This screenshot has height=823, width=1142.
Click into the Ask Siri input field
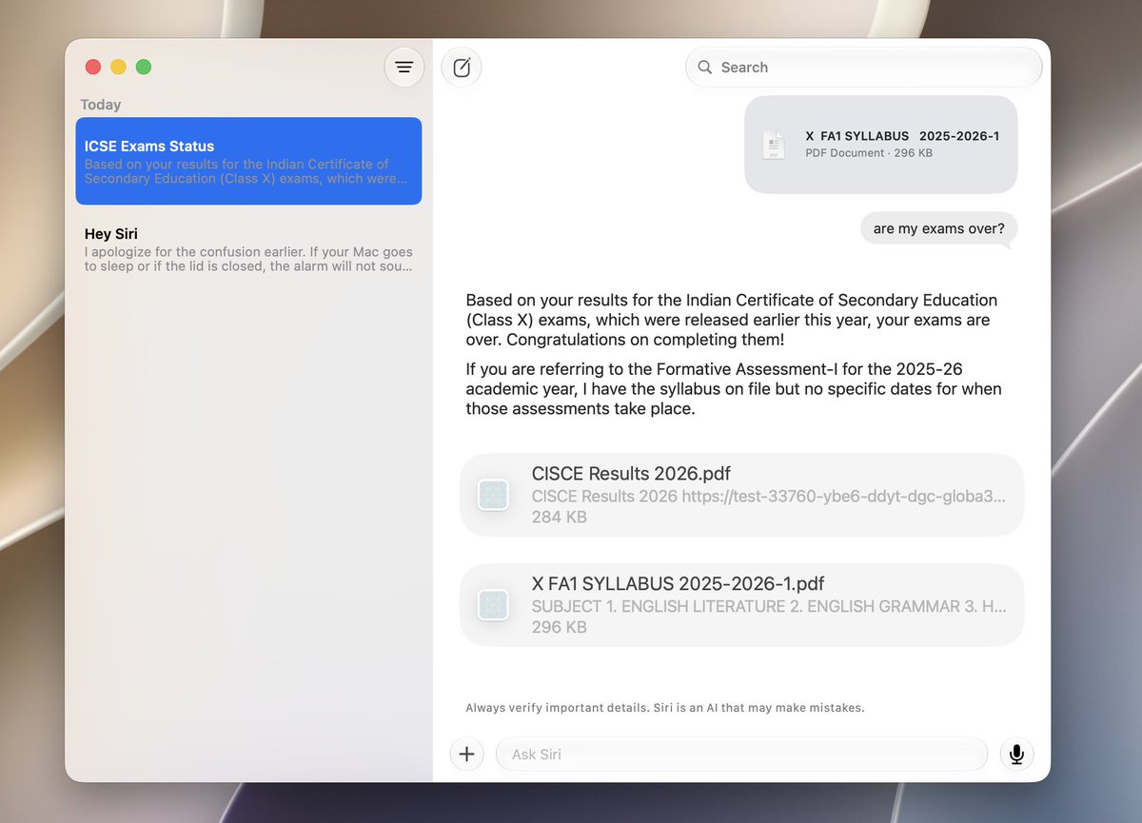pos(742,754)
